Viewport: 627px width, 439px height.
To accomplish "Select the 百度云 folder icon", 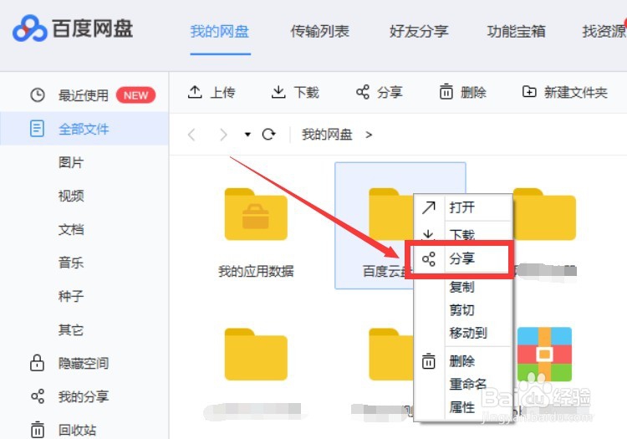I will point(390,214).
